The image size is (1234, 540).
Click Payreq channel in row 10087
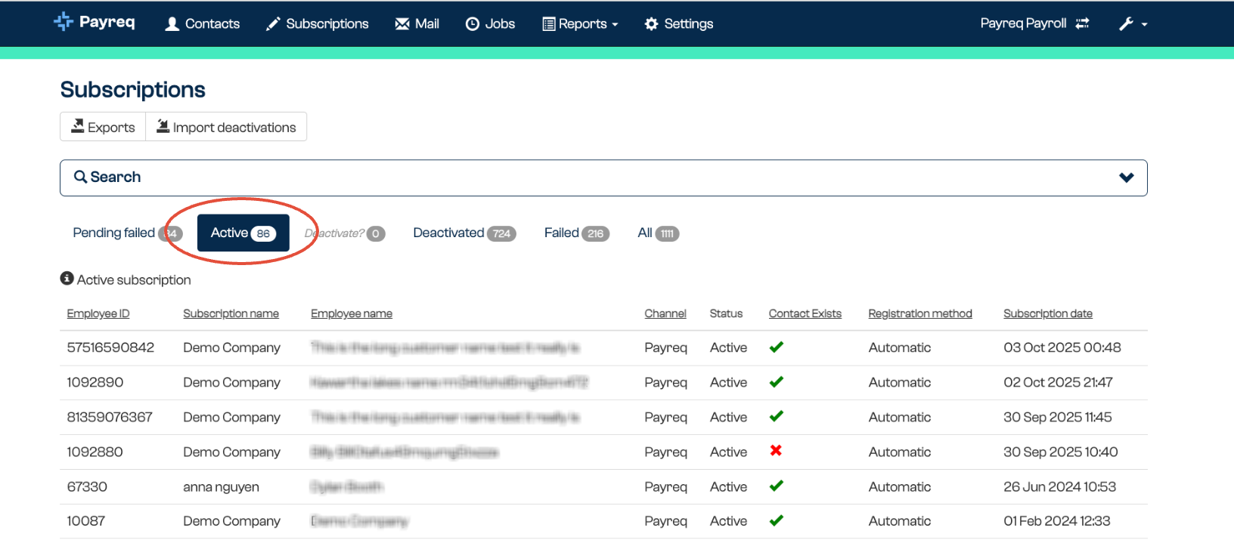665,522
